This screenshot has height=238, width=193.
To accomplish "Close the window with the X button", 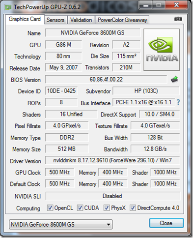I will click(x=176, y=5).
